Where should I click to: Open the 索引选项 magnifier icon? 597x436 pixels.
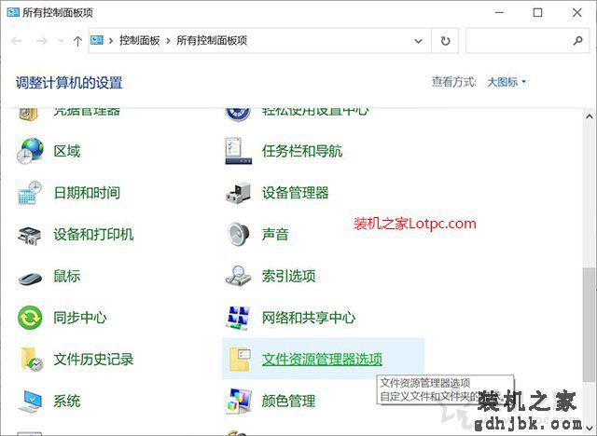click(x=239, y=276)
